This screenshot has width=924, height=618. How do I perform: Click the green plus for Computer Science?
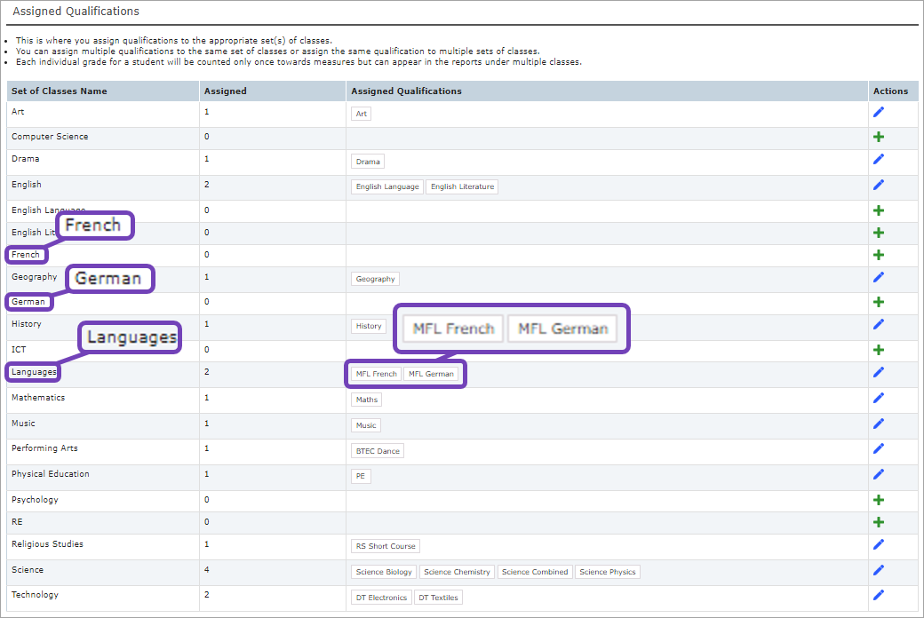pos(879,138)
